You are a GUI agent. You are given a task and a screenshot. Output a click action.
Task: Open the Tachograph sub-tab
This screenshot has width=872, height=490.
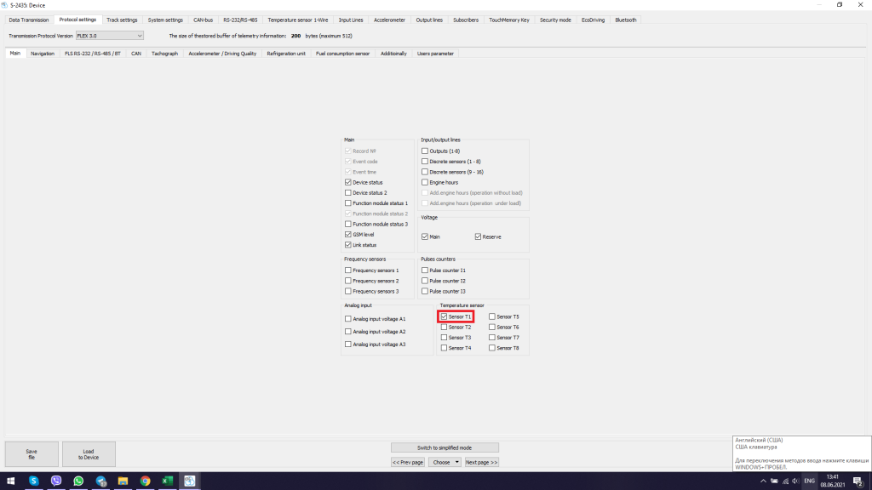pyautogui.click(x=164, y=53)
